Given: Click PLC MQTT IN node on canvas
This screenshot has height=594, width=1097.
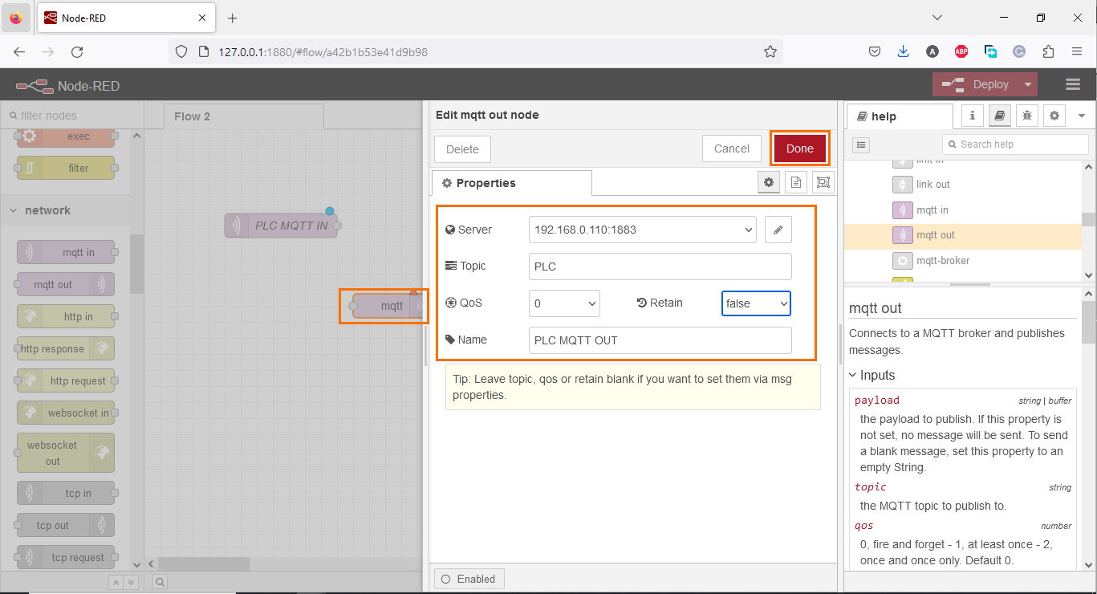Looking at the screenshot, I should (281, 226).
